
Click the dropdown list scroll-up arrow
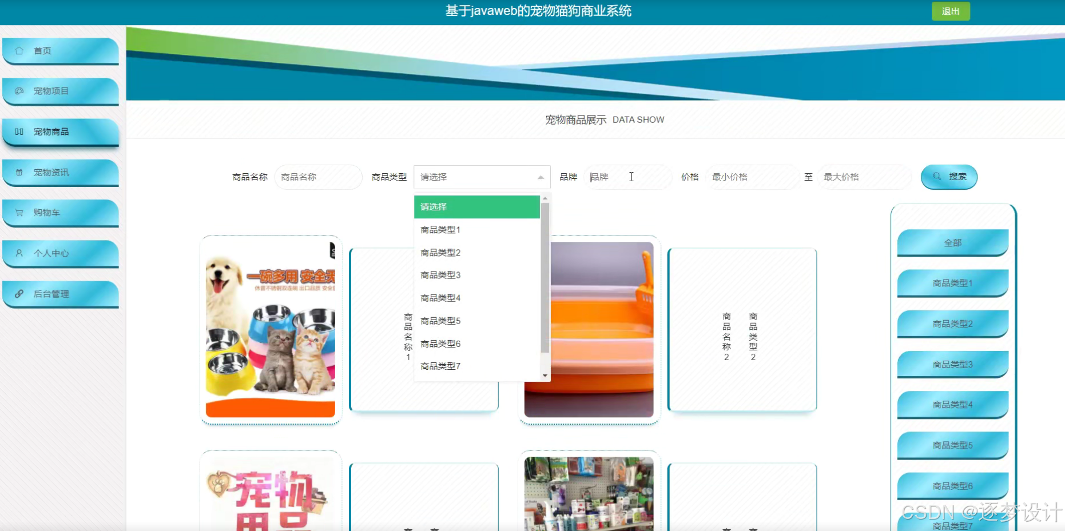[545, 198]
